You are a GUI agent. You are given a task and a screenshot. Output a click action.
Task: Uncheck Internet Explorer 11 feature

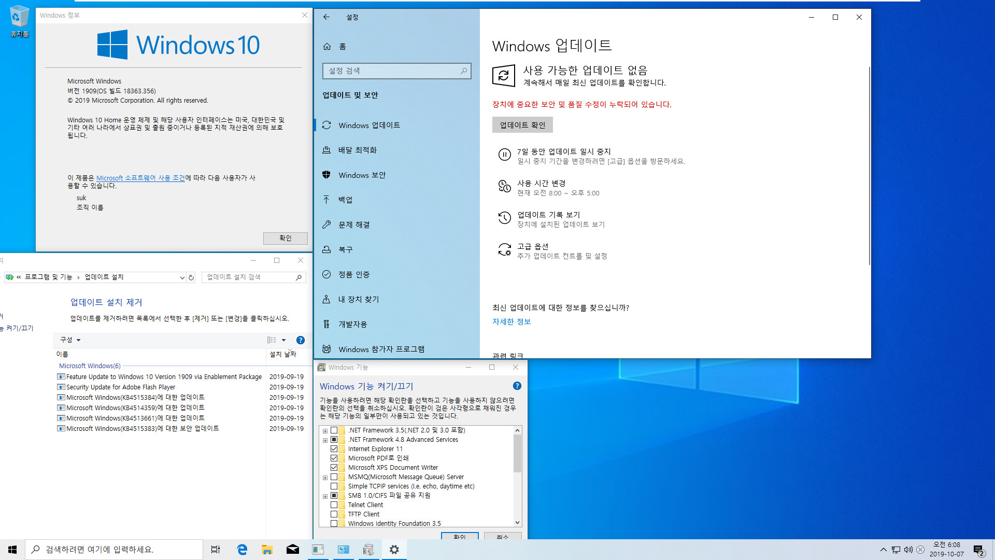point(334,449)
